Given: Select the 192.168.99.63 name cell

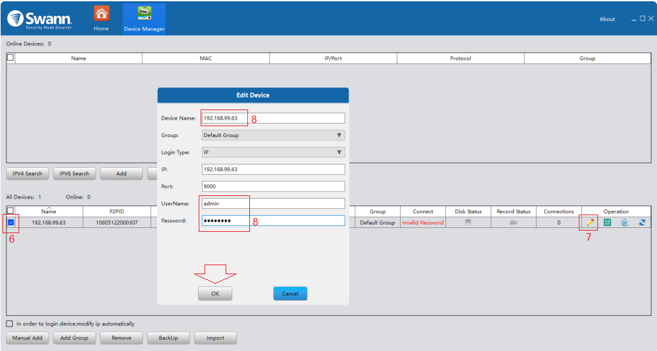Looking at the screenshot, I should 49,222.
